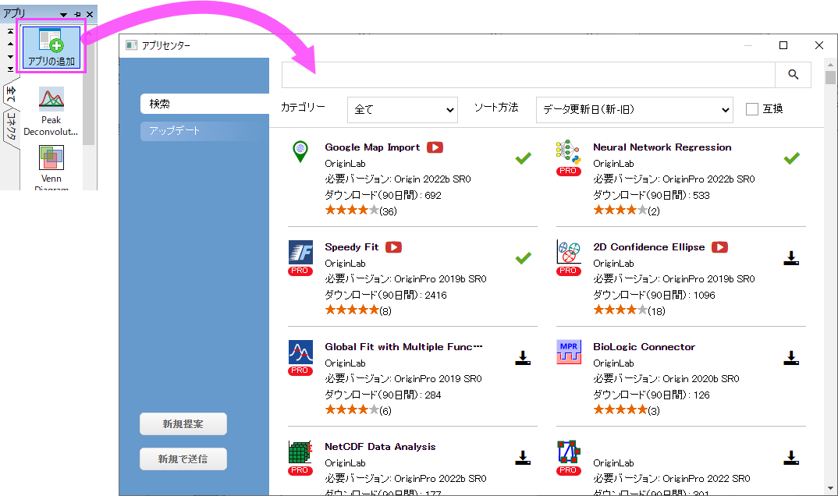The width and height of the screenshot is (838, 496).
Task: Open the ソート方法 sort dropdown
Action: pos(634,109)
